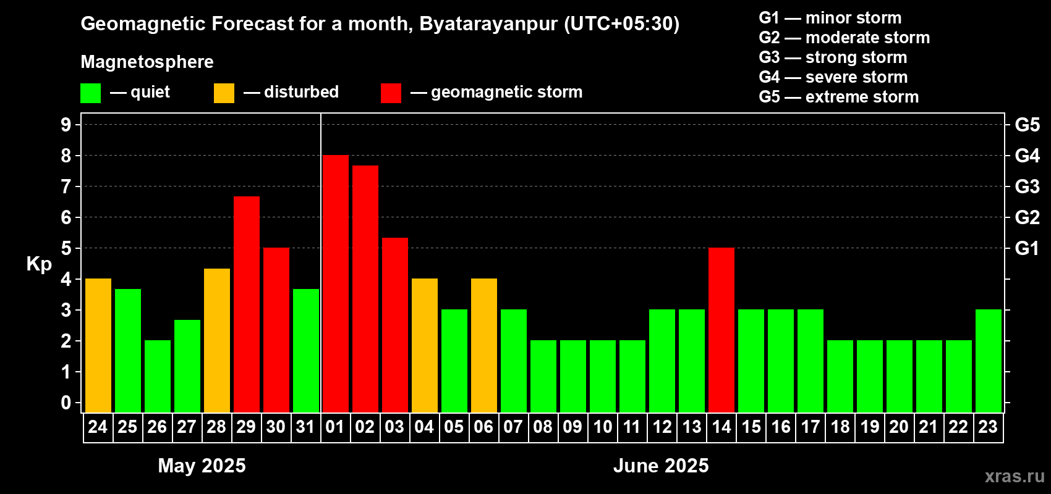The image size is (1051, 494).
Task: Click the '— disturbed' legend text
Action: pyautogui.click(x=291, y=92)
